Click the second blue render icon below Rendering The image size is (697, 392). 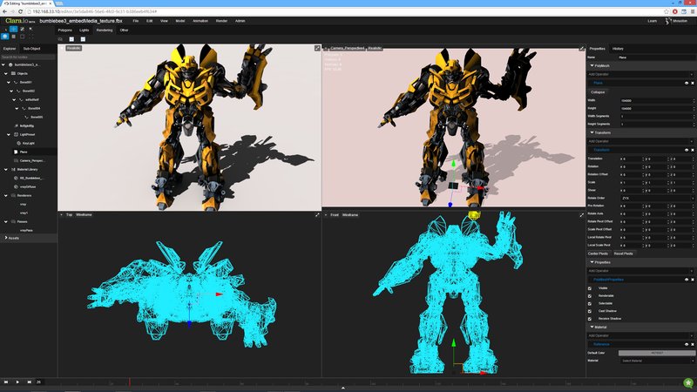(83, 39)
